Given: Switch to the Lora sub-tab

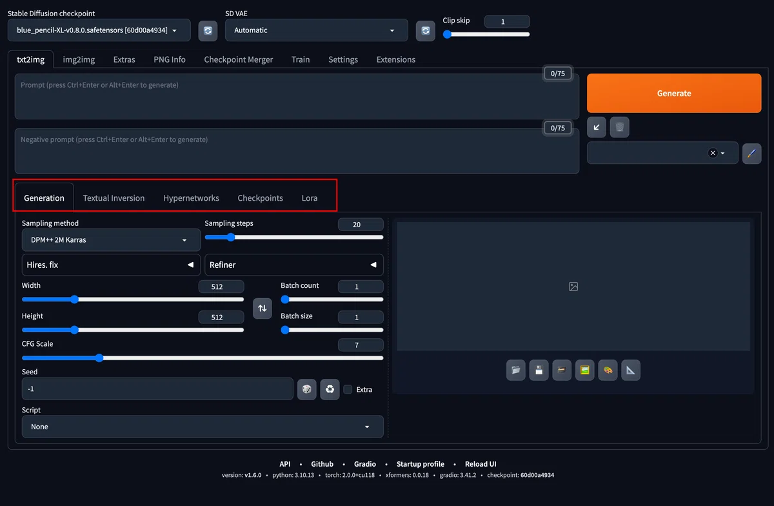Looking at the screenshot, I should click(310, 198).
